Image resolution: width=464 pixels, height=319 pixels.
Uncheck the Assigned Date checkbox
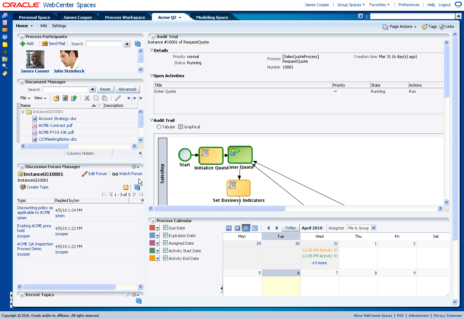(x=165, y=243)
